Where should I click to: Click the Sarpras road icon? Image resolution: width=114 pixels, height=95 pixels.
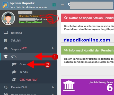coord(6,48)
